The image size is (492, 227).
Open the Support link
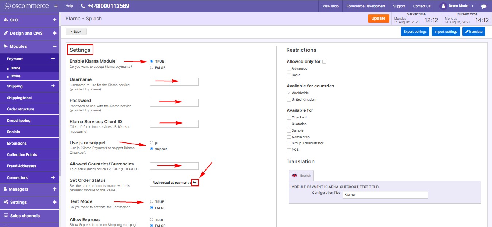(399, 6)
